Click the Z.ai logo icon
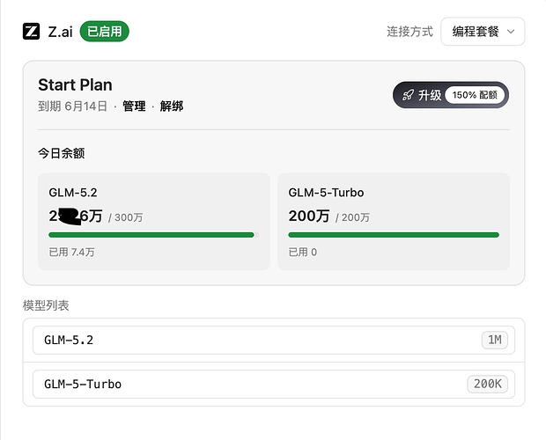 pos(32,32)
